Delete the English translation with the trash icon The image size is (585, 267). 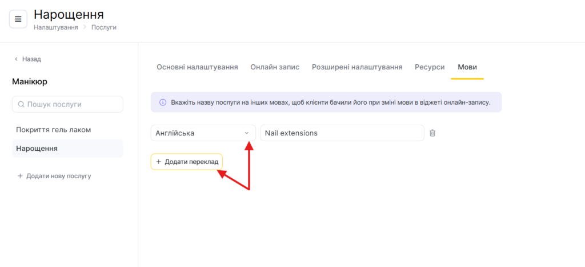pos(432,133)
